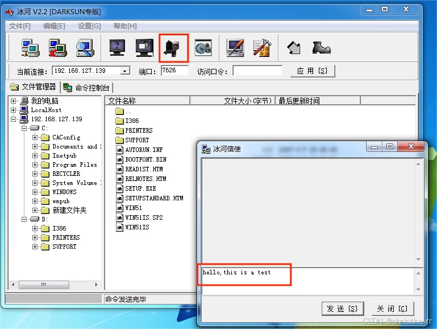Switch to the 命令控制台 tab
The width and height of the screenshot is (437, 329).
[x=86, y=88]
